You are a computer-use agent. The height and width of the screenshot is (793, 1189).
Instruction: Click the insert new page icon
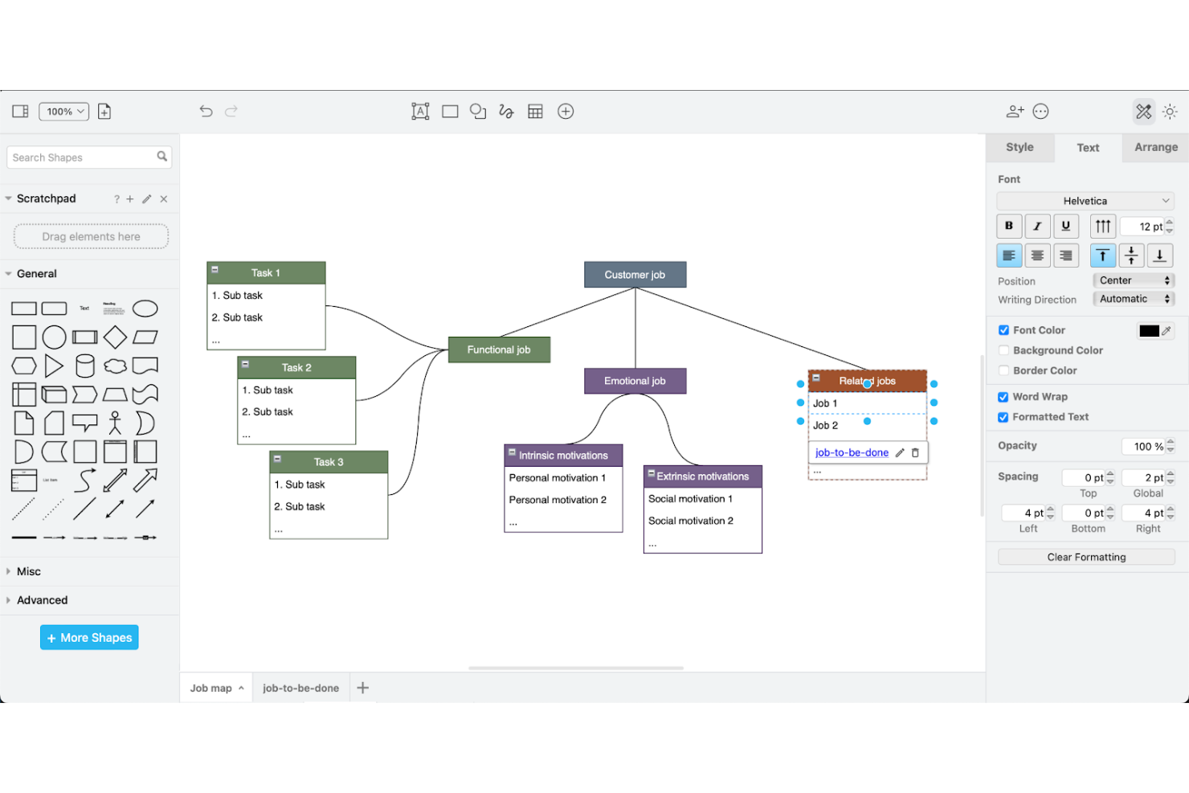(104, 112)
